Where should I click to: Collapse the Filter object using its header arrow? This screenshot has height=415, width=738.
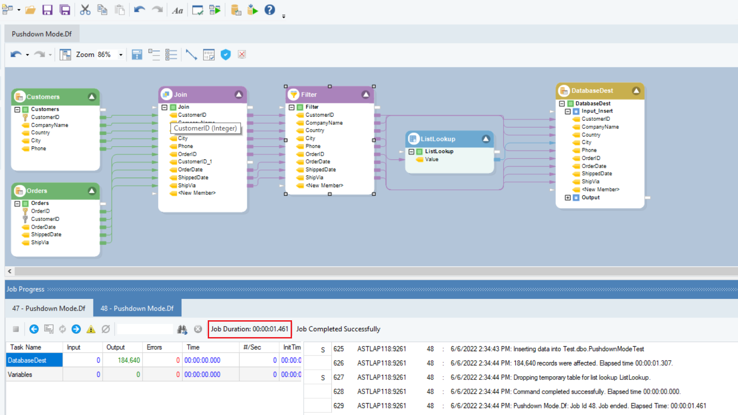tap(365, 94)
